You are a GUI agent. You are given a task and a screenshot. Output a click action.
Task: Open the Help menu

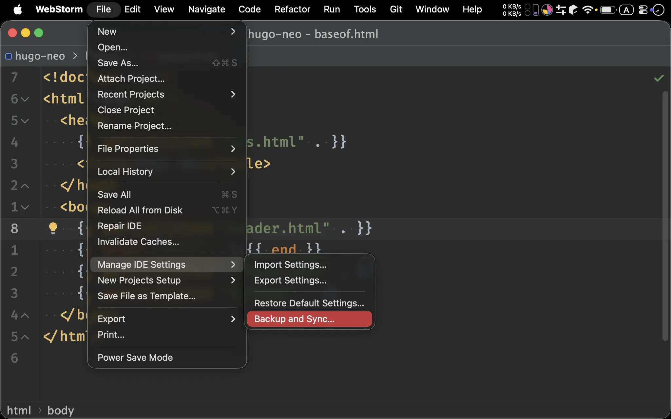click(x=472, y=9)
